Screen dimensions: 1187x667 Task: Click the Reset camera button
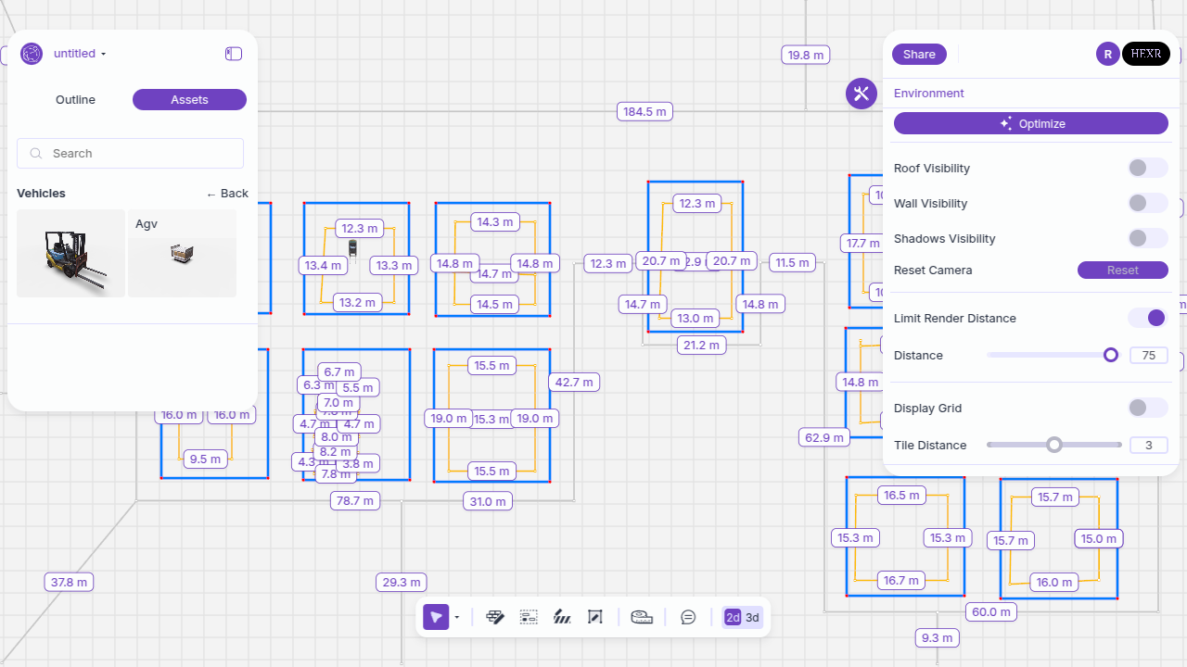coord(1122,271)
